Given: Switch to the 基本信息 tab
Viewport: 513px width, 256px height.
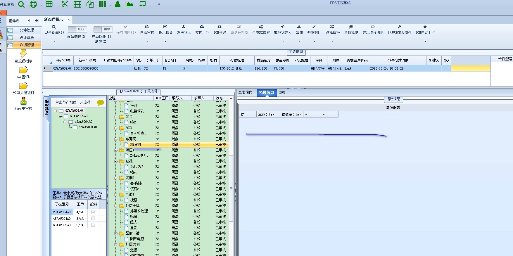Looking at the screenshot, I should [245, 93].
